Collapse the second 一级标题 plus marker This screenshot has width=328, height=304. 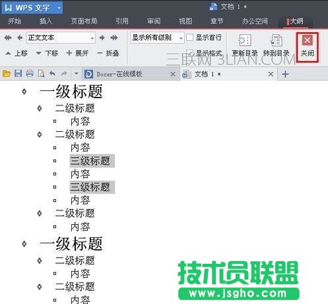coord(24,244)
